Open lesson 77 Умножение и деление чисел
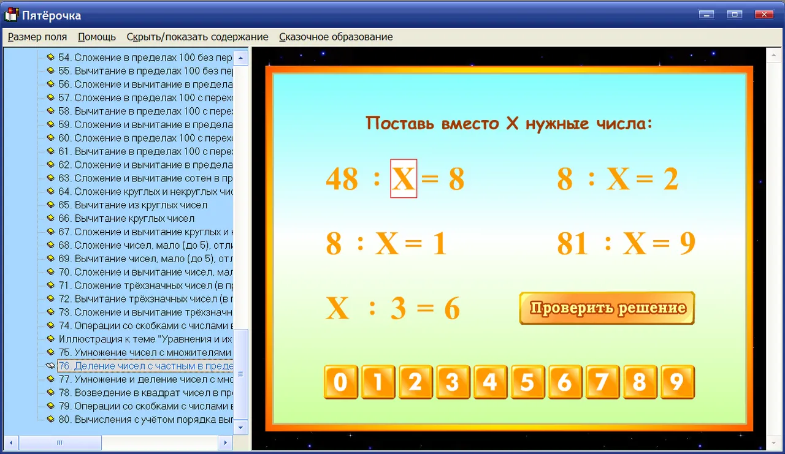Screen dimensions: 785x454 (x=145, y=379)
